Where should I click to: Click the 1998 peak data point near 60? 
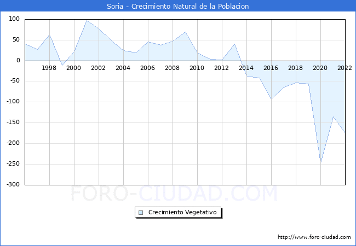[49, 35]
